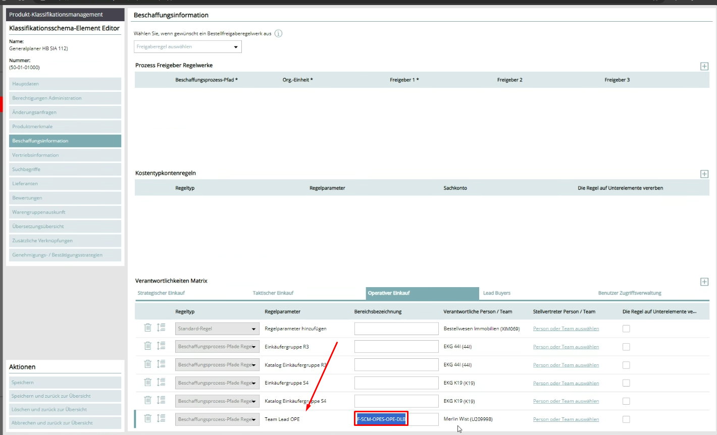Check inheritance checkbox for Team Lead OPE row
Image resolution: width=717 pixels, height=435 pixels.
point(626,419)
